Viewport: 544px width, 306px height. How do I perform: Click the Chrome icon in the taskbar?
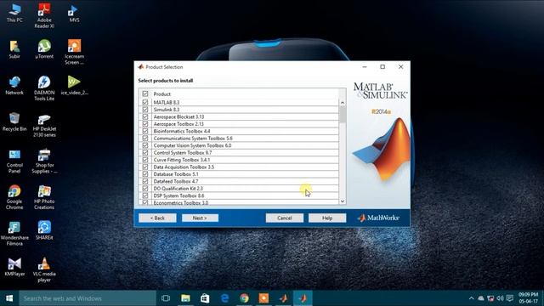[244, 298]
